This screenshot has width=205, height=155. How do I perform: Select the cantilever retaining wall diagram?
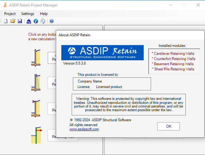[x=36, y=58]
